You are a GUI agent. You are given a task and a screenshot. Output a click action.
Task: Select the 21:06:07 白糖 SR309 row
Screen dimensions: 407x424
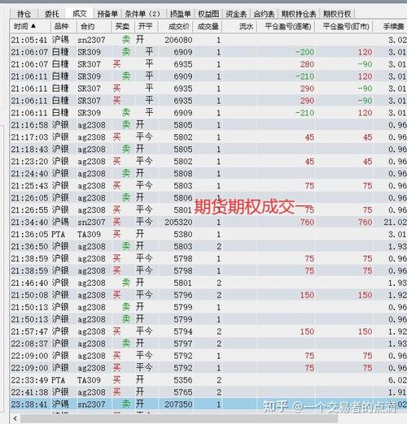point(208,52)
